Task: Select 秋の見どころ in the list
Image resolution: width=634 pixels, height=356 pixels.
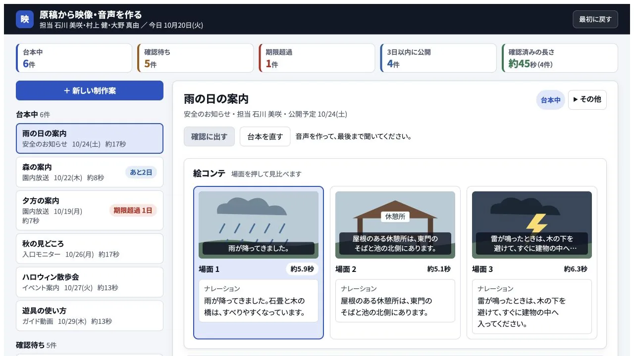Action: pos(90,249)
